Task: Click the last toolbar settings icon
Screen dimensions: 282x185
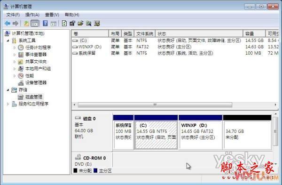Action: click(x=97, y=24)
